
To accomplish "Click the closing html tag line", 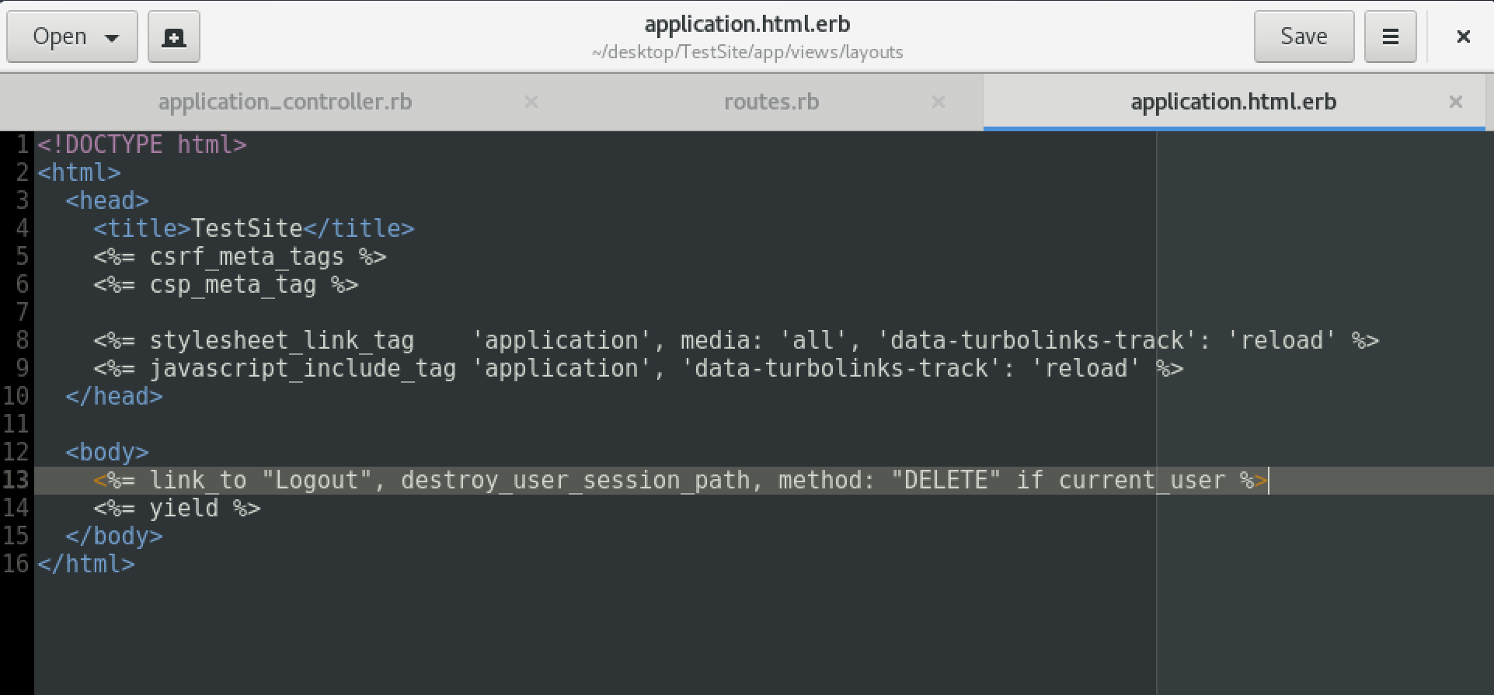I will [86, 565].
